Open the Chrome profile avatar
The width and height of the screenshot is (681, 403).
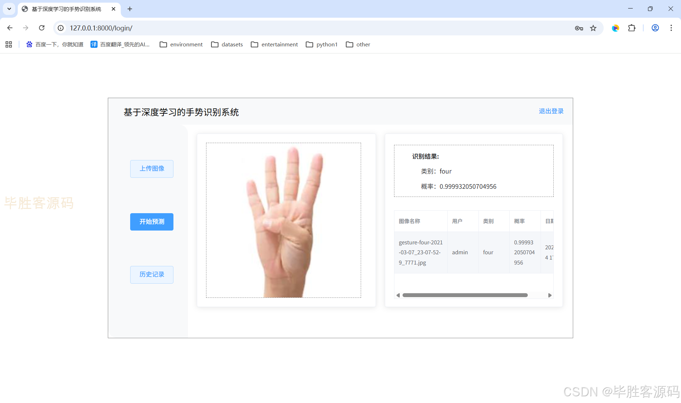(x=655, y=28)
